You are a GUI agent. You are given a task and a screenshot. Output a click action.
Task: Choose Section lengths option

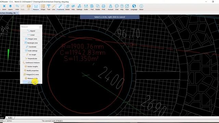pyautogui.click(x=31, y=67)
